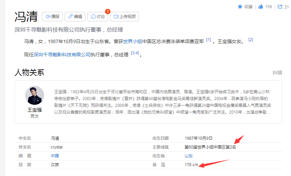Viewport: 291px width, 176px height.
Task: Click the 人物关系 section heading
Action: pyautogui.click(x=29, y=72)
